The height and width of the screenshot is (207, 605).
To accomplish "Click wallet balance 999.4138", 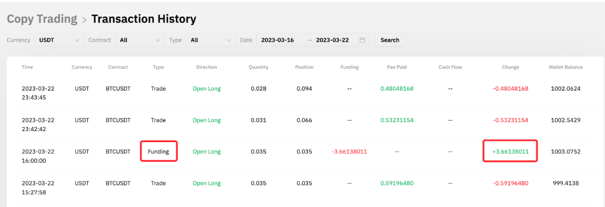I will point(565,183).
